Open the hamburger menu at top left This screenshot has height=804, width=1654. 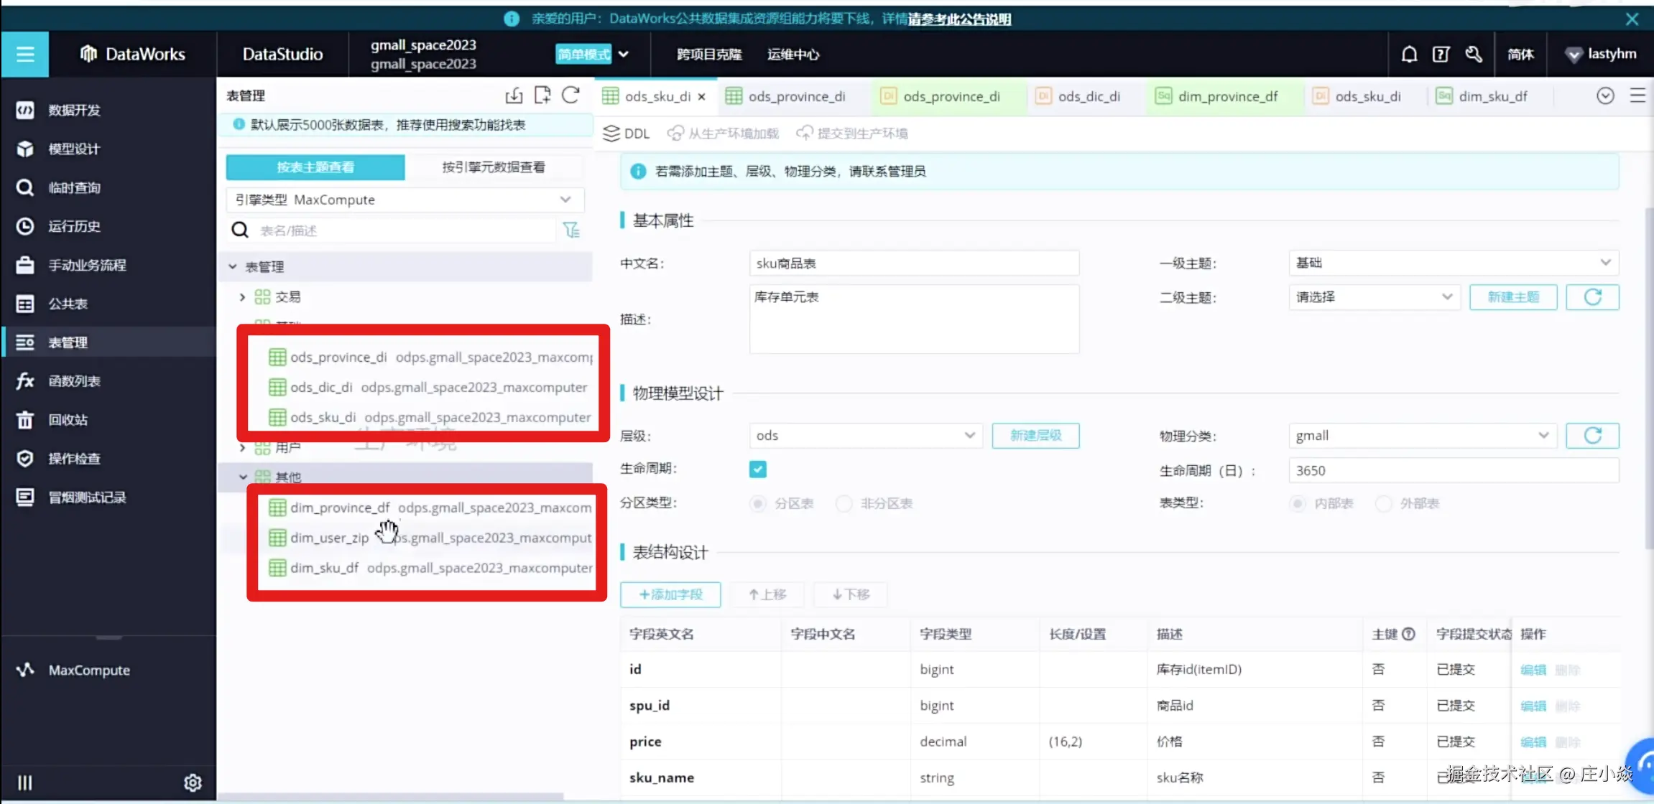(x=25, y=54)
